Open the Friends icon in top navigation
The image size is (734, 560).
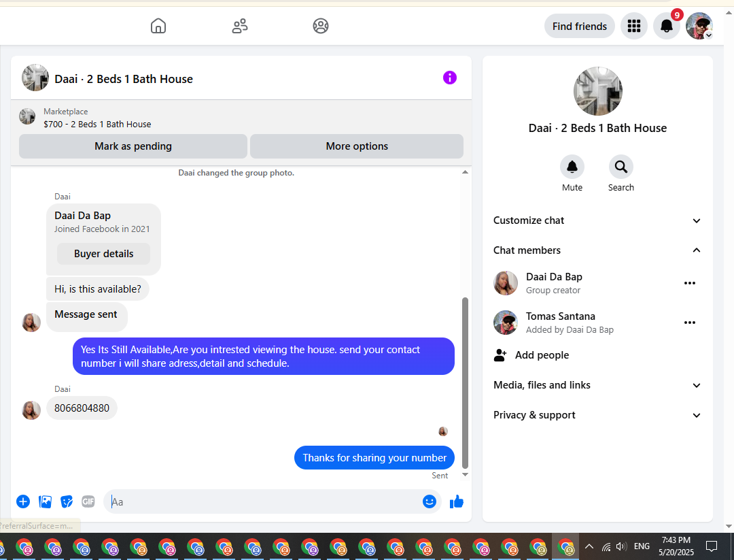pos(240,26)
